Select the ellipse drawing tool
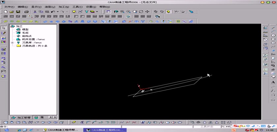The height and width of the screenshot is (132, 277). coord(273,43)
